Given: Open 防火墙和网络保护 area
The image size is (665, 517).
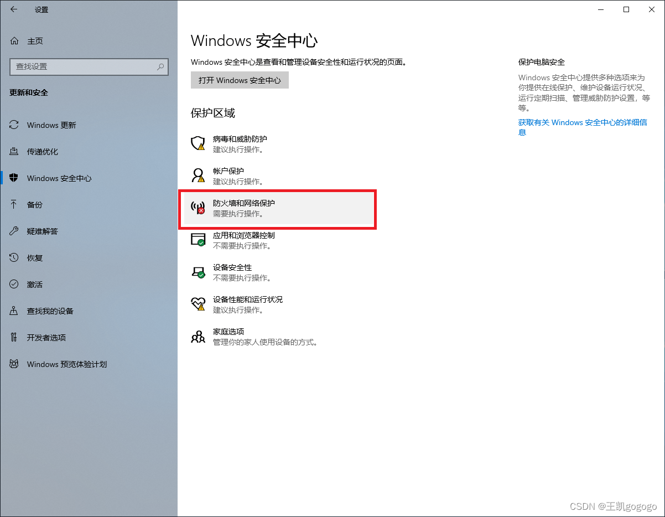Looking at the screenshot, I should (278, 208).
